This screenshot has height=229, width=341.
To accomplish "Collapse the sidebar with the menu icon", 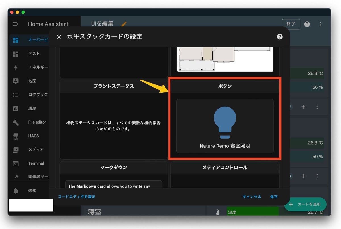I will pyautogui.click(x=16, y=24).
